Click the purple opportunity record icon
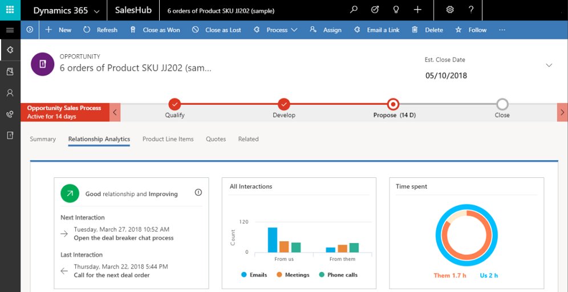Image resolution: width=568 pixels, height=292 pixels. [x=42, y=64]
